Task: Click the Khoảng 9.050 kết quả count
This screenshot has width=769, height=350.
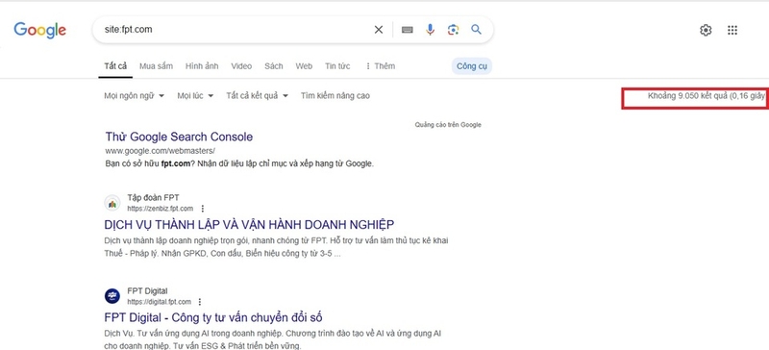Action: (707, 96)
